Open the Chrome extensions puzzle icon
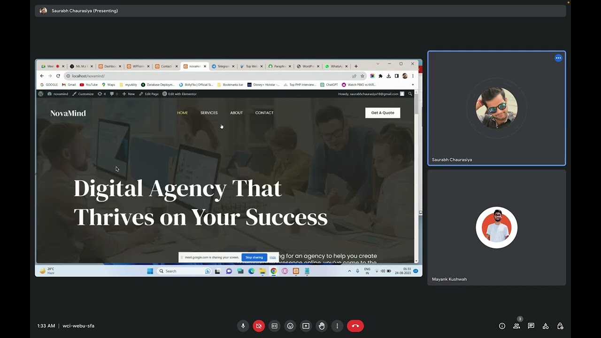Image resolution: width=601 pixels, height=338 pixels. click(x=380, y=76)
